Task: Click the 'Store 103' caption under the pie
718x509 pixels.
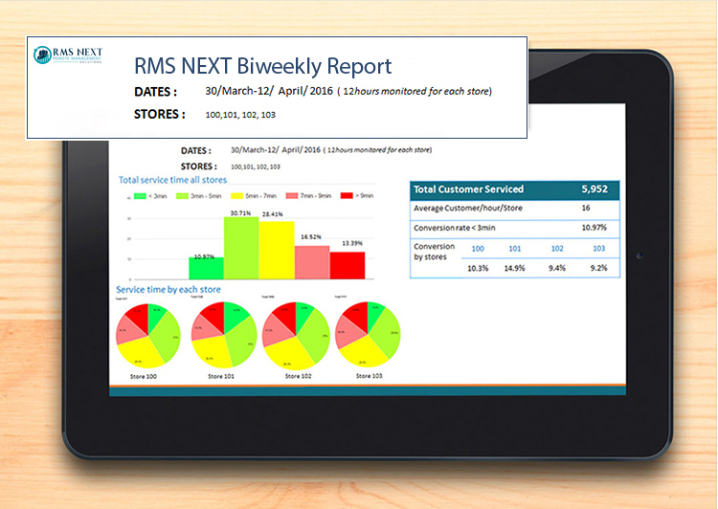Action: pos(370,376)
